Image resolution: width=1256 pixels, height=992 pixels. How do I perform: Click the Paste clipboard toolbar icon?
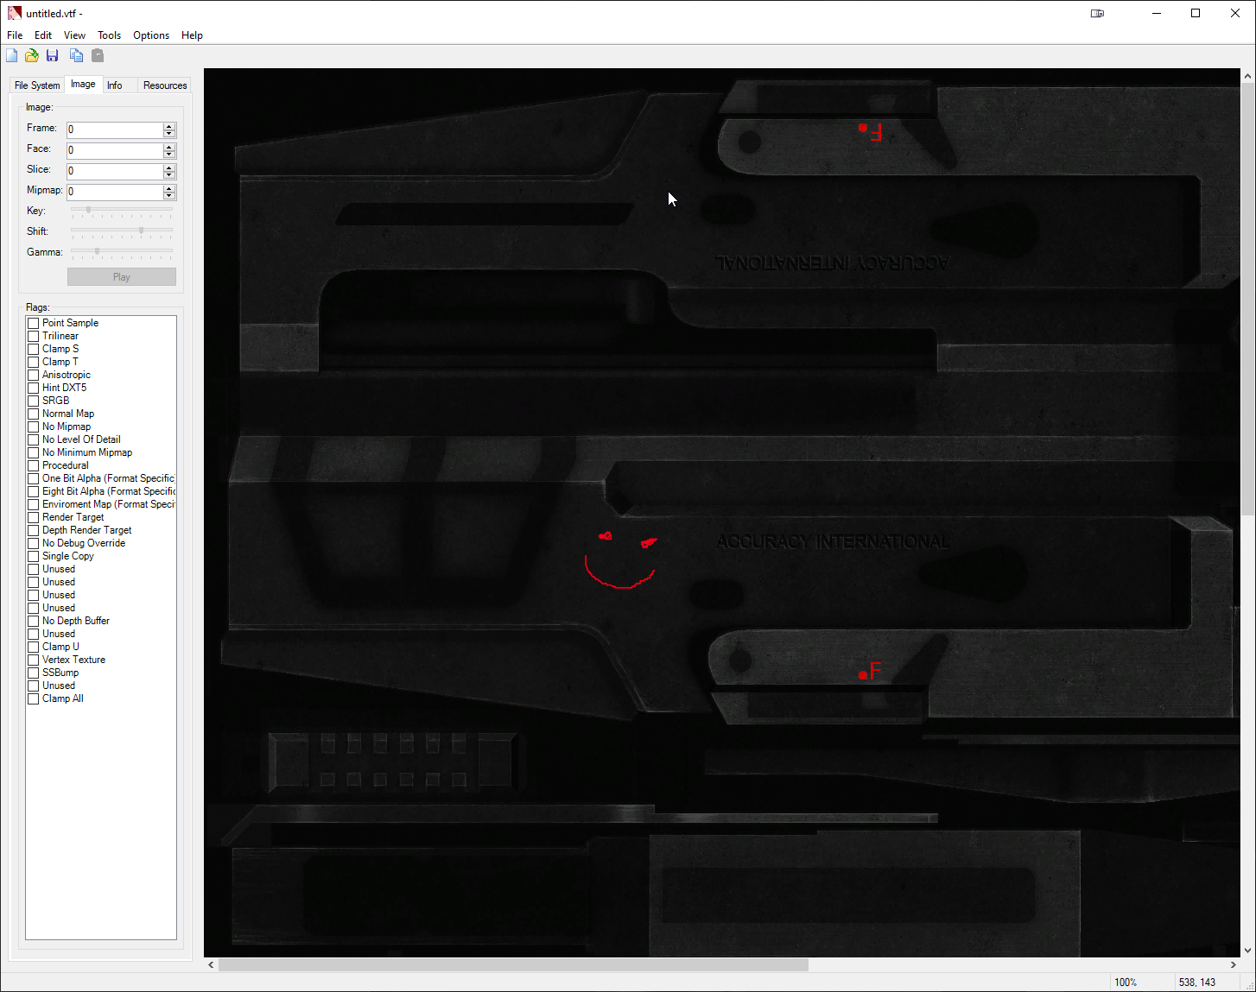pyautogui.click(x=98, y=56)
